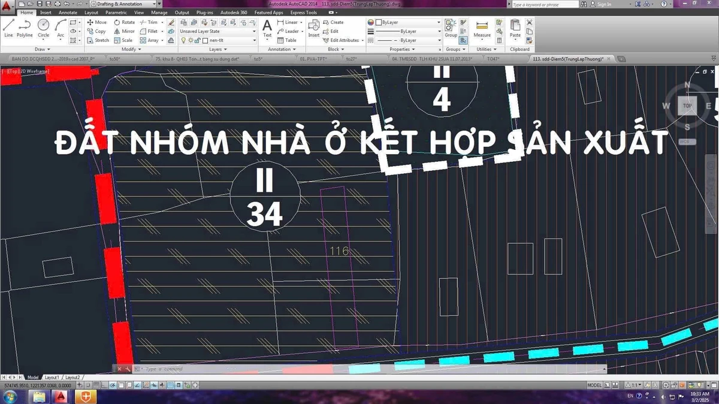Activate the Trim command
719x404 pixels.
pyautogui.click(x=149, y=22)
